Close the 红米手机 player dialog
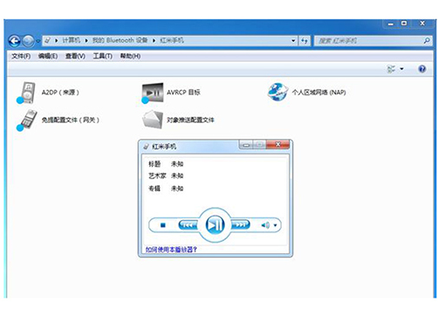 click(277, 144)
